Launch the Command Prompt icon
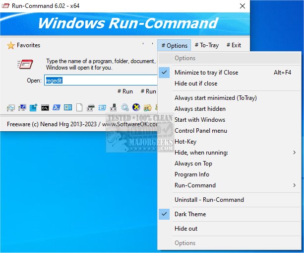This screenshot has width=304, height=253. tap(45, 107)
